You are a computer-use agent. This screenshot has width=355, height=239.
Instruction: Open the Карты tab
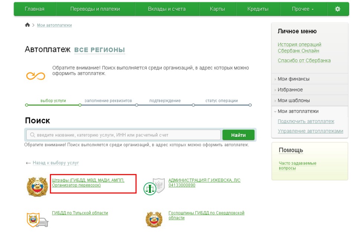[217, 9]
